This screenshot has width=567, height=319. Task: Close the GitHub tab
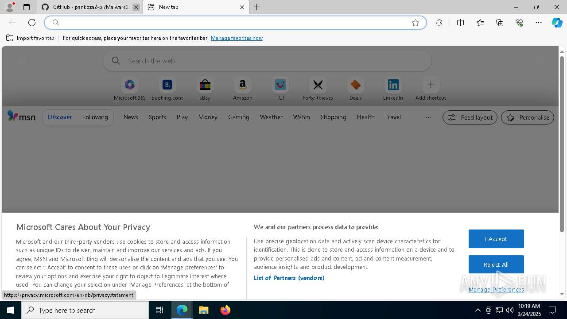(x=136, y=7)
